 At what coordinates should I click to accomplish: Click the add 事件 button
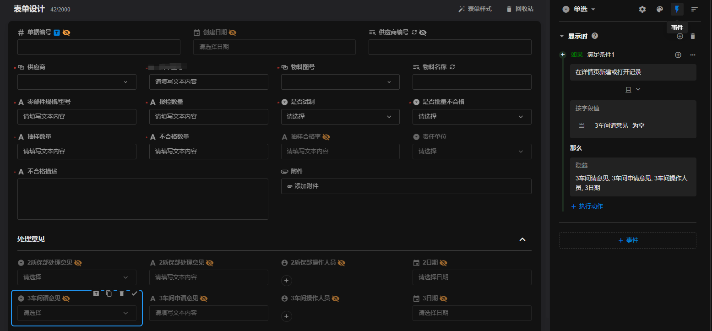[627, 240]
